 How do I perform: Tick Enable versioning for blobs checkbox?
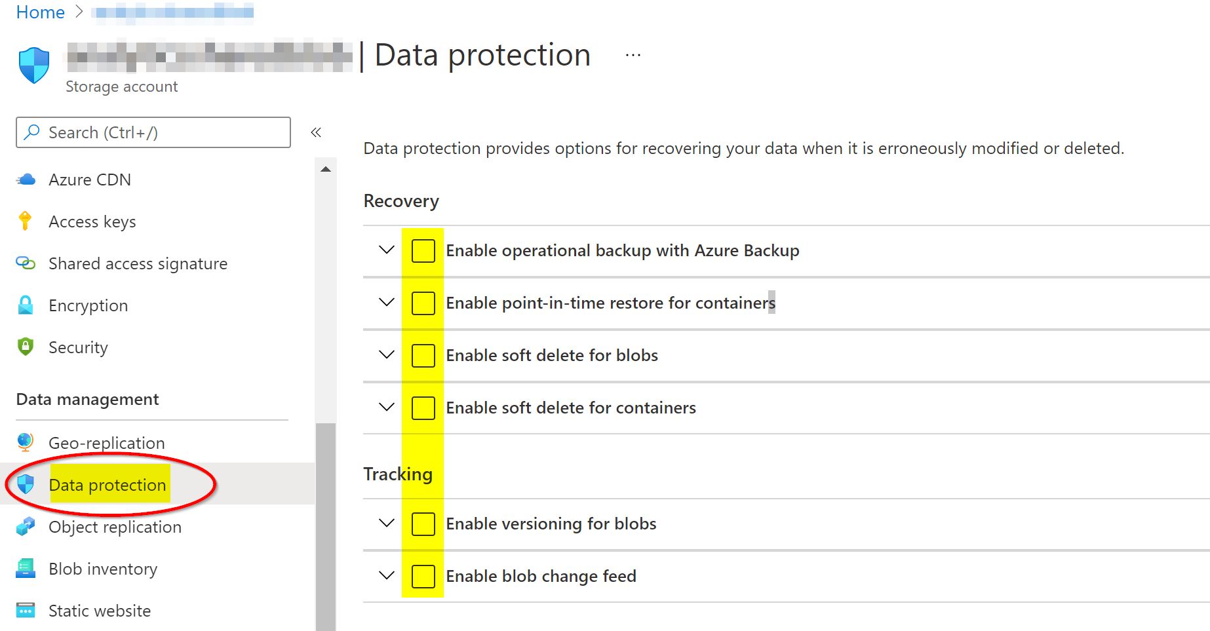click(423, 524)
